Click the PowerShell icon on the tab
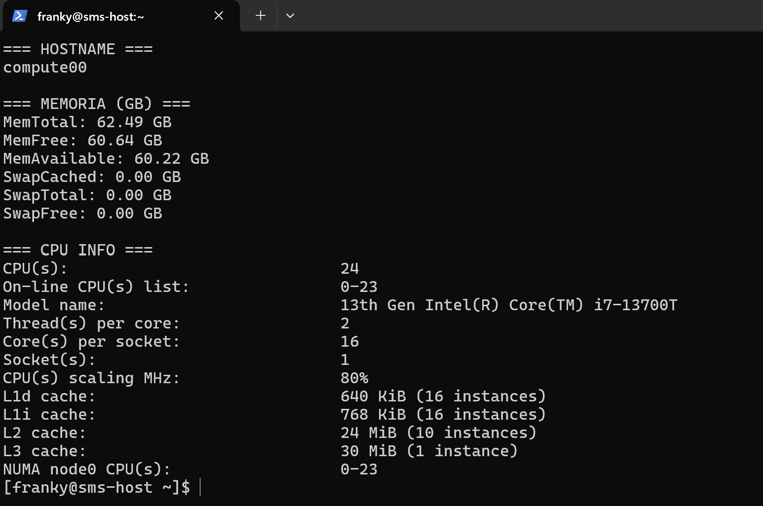Viewport: 763px width, 506px height. coord(19,16)
